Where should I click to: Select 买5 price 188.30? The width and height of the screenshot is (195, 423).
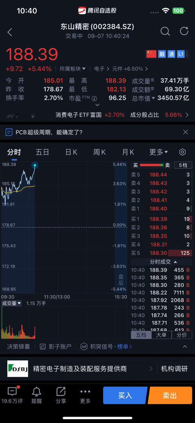coord(158,253)
